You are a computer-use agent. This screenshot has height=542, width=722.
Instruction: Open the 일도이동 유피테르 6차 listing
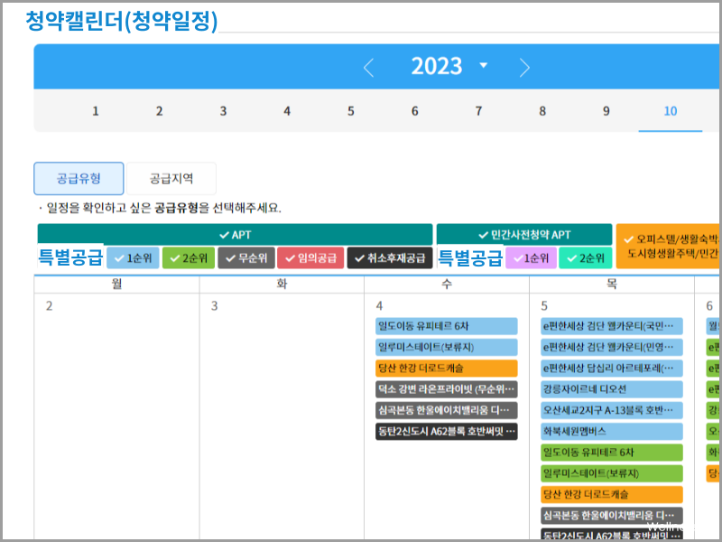[448, 326]
